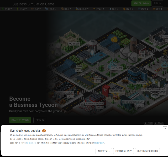Select the SLAUGHTERHOUSE label
This screenshot has width=168, height=157.
tap(94, 104)
